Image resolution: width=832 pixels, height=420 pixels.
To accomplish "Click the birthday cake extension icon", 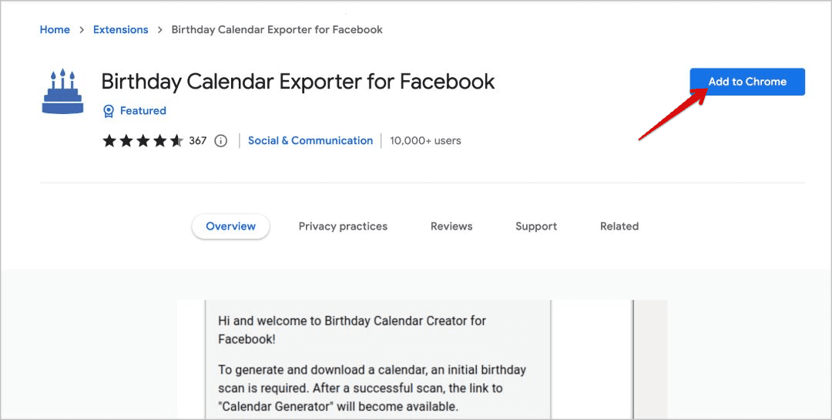I will (62, 92).
